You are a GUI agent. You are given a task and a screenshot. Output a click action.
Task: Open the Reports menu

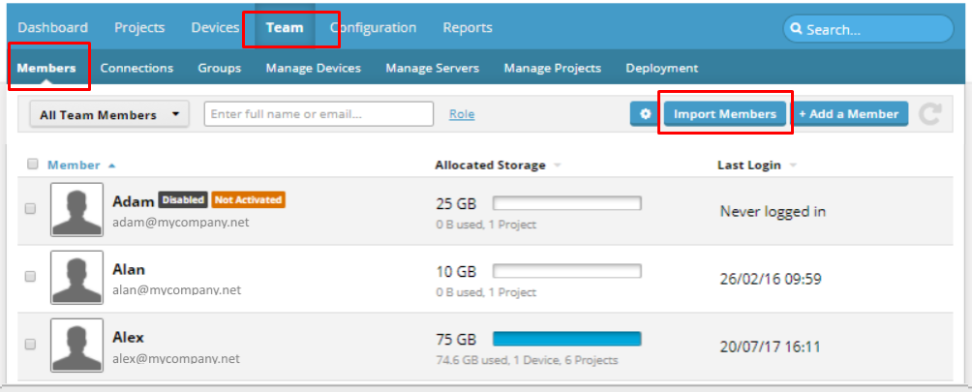tap(468, 28)
